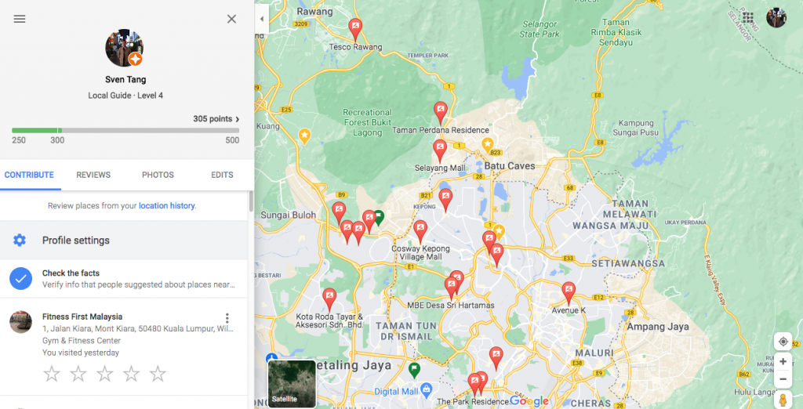Select the Street View pegman

coord(782,400)
